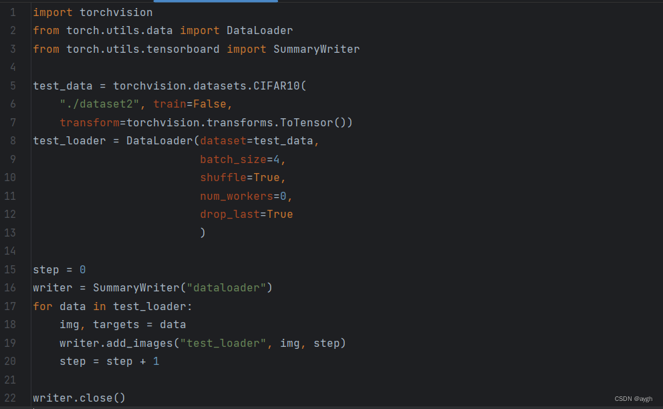Image resolution: width=663 pixels, height=409 pixels.
Task: Click the "./dataset2" string literal
Action: click(x=100, y=104)
